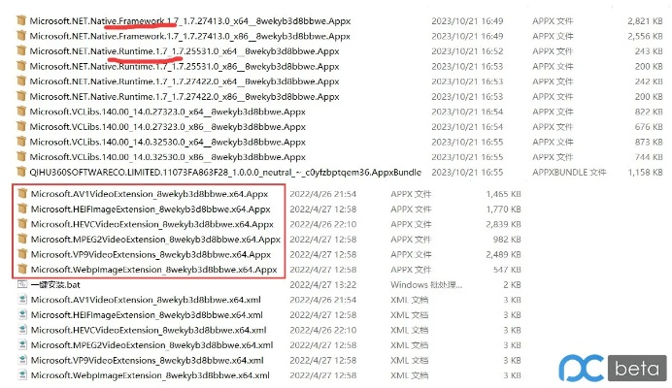Select the size value 2,839 KB

[x=503, y=224]
